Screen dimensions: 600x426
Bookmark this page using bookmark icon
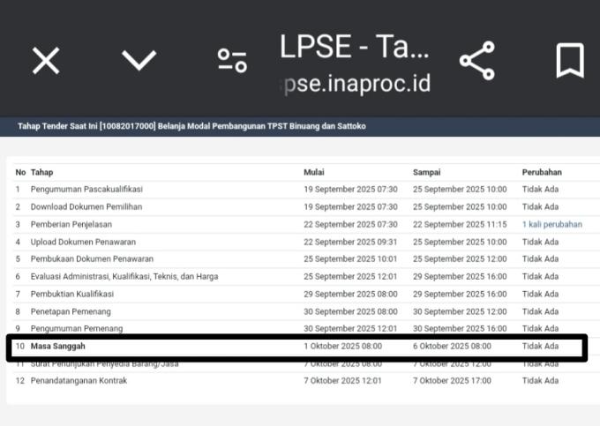[570, 60]
